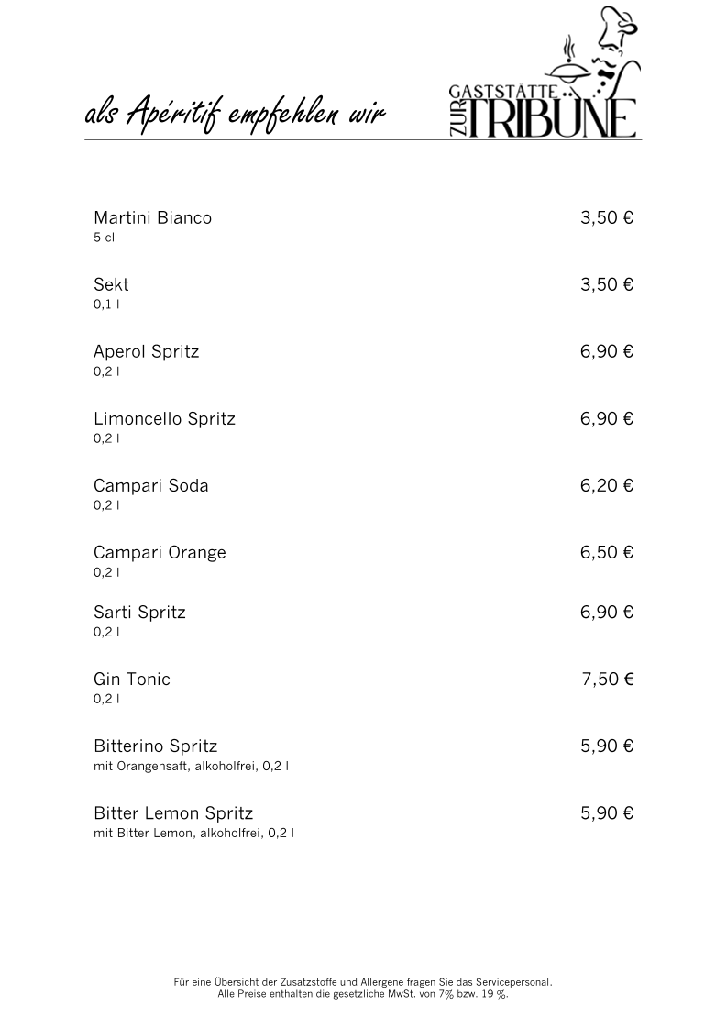Click the Gaststätte zur Tribüne chef logo
727x1028 pixels.
click(x=544, y=72)
